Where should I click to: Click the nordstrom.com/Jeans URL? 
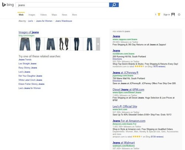pos(124,54)
